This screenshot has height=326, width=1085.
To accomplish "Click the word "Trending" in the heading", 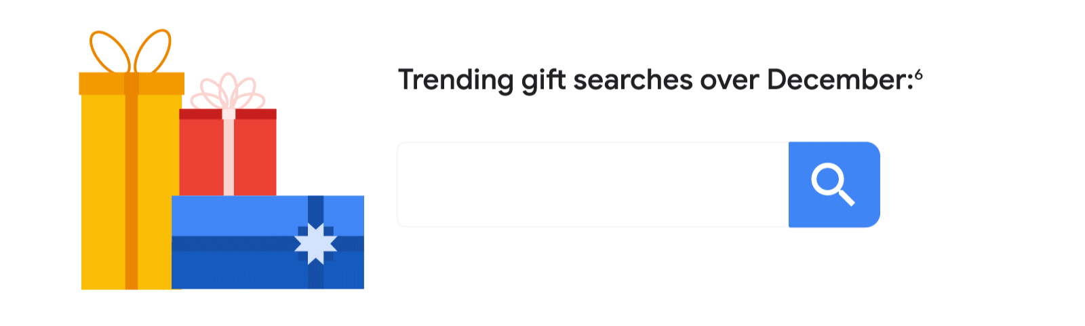I will click(x=456, y=80).
